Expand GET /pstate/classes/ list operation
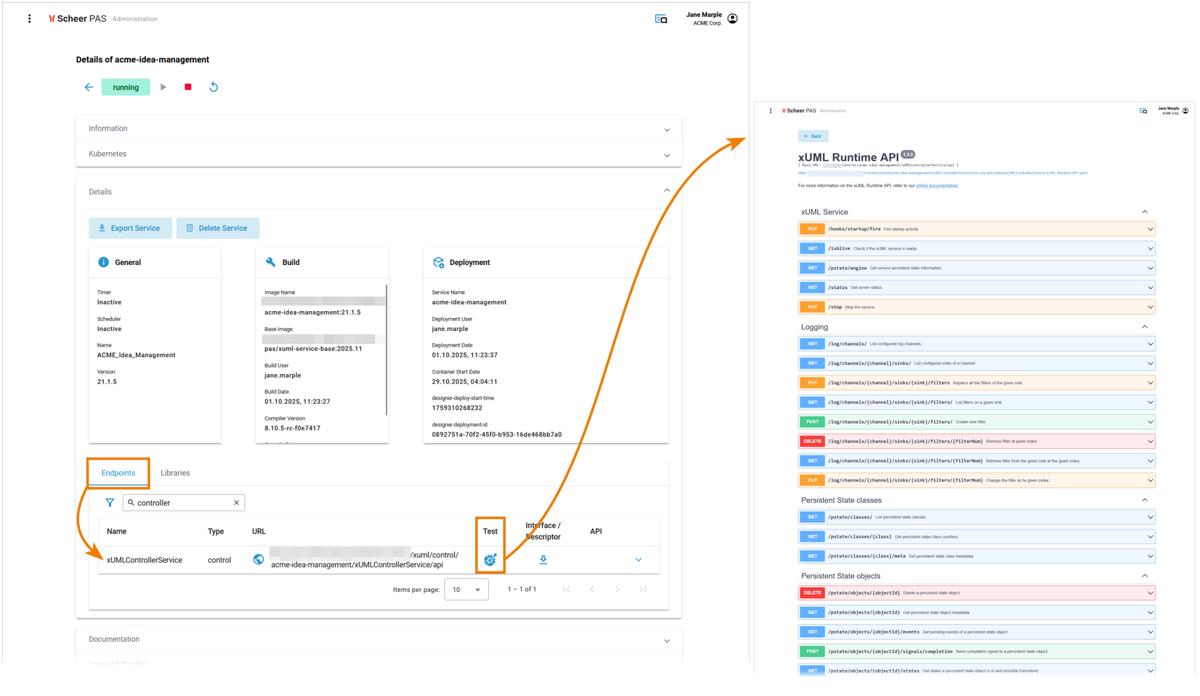Screen dimensions: 1200x696 point(977,518)
